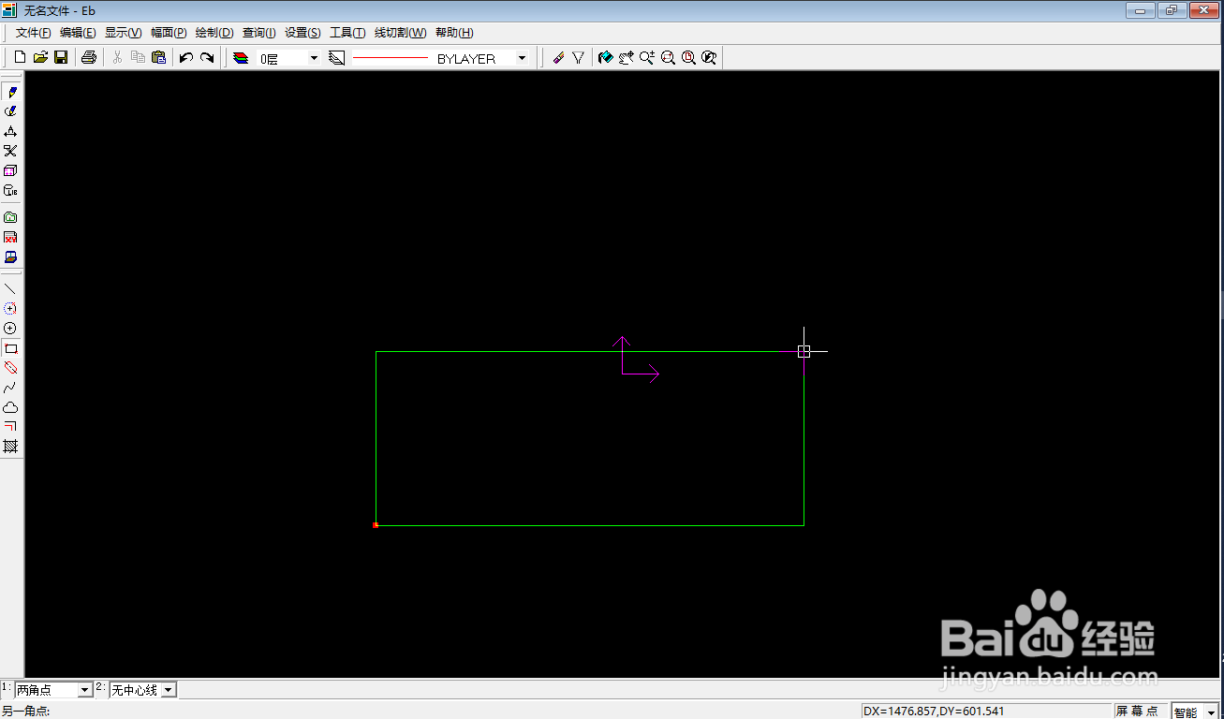Select the basic curve pencil tool
This screenshot has width=1224, height=719.
pos(11,92)
